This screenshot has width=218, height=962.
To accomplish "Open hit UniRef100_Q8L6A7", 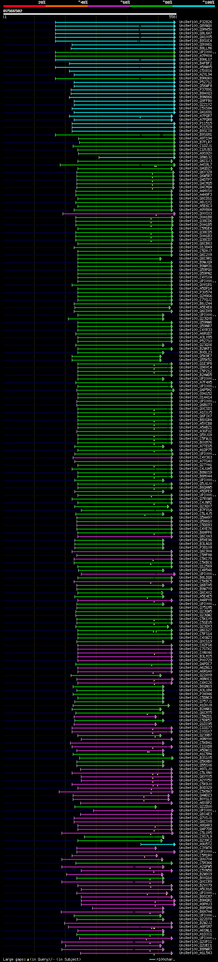I will 195,33.
